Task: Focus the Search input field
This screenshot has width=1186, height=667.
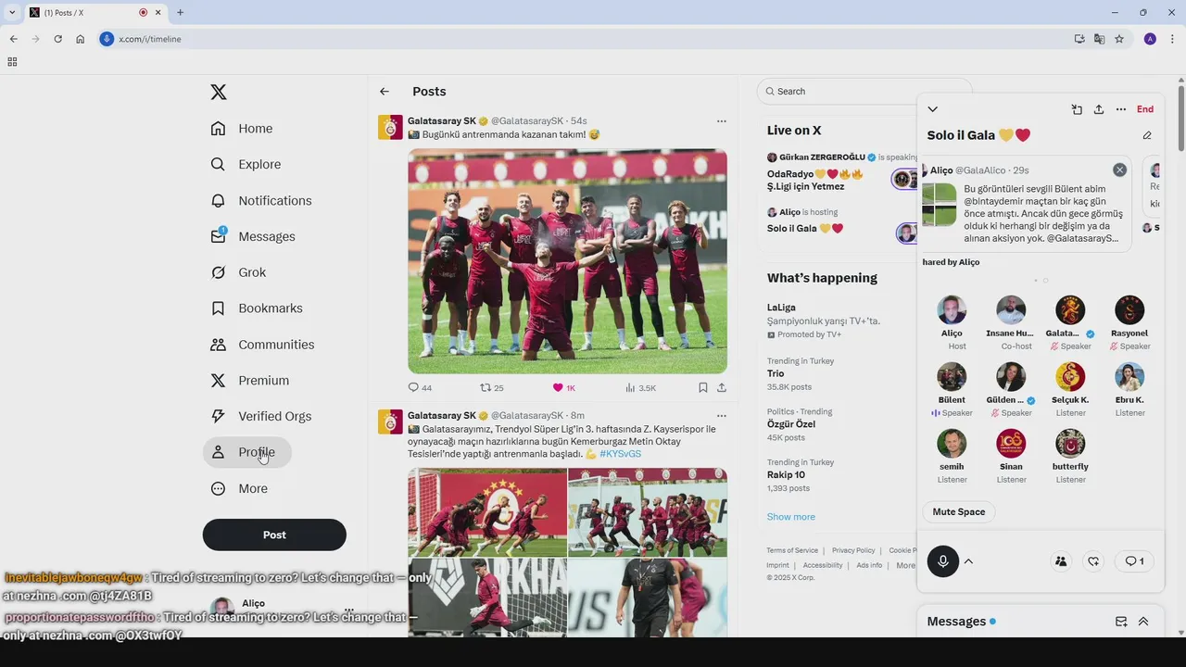Action: [864, 91]
